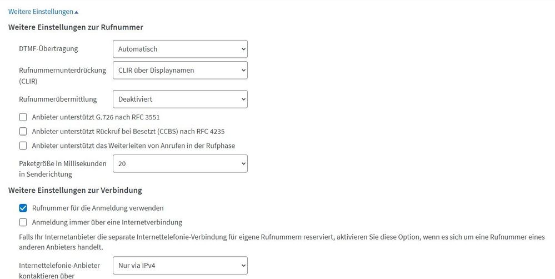The width and height of the screenshot is (555, 279).
Task: Collapse section using the triangle next to Weitere Einstellungen
Action: (76, 12)
